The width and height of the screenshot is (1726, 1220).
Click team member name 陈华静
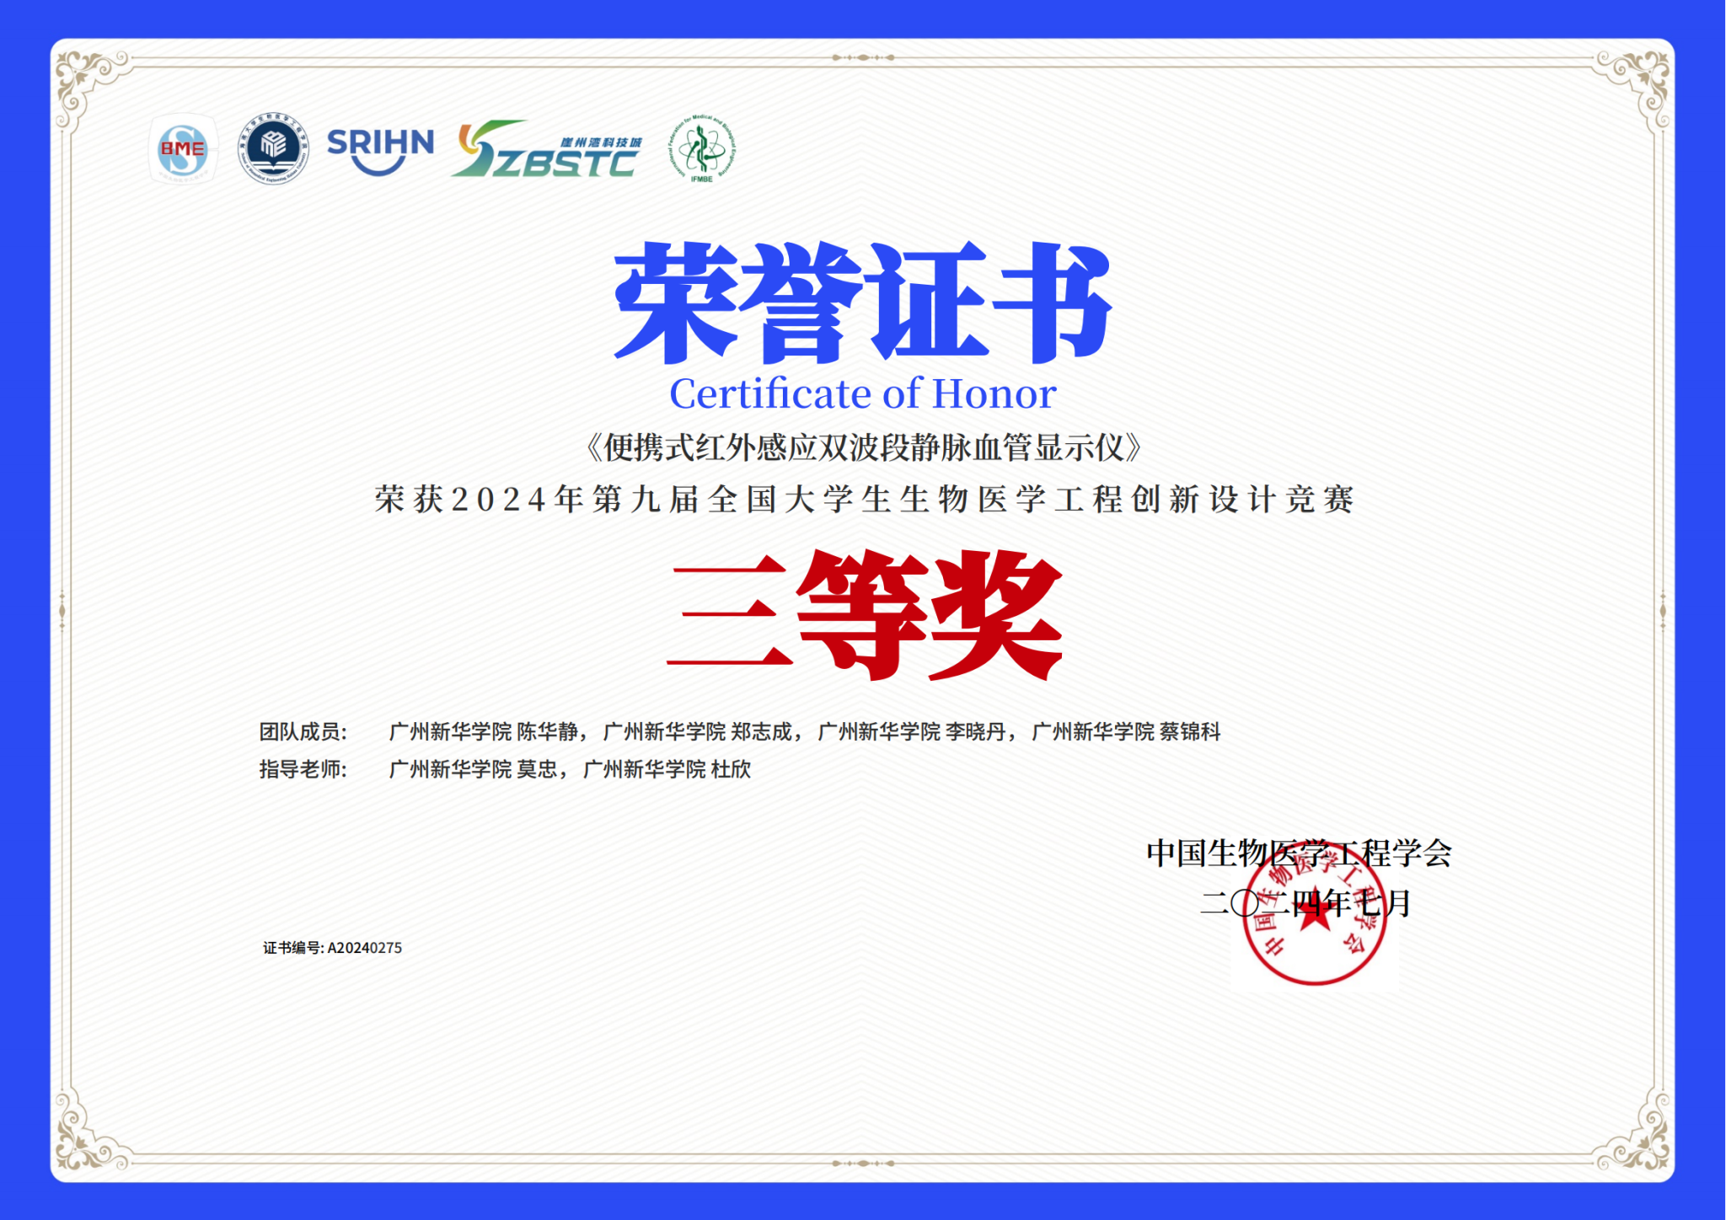click(547, 731)
